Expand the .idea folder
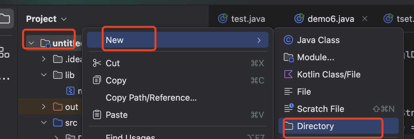The image size is (414, 139). click(x=44, y=59)
